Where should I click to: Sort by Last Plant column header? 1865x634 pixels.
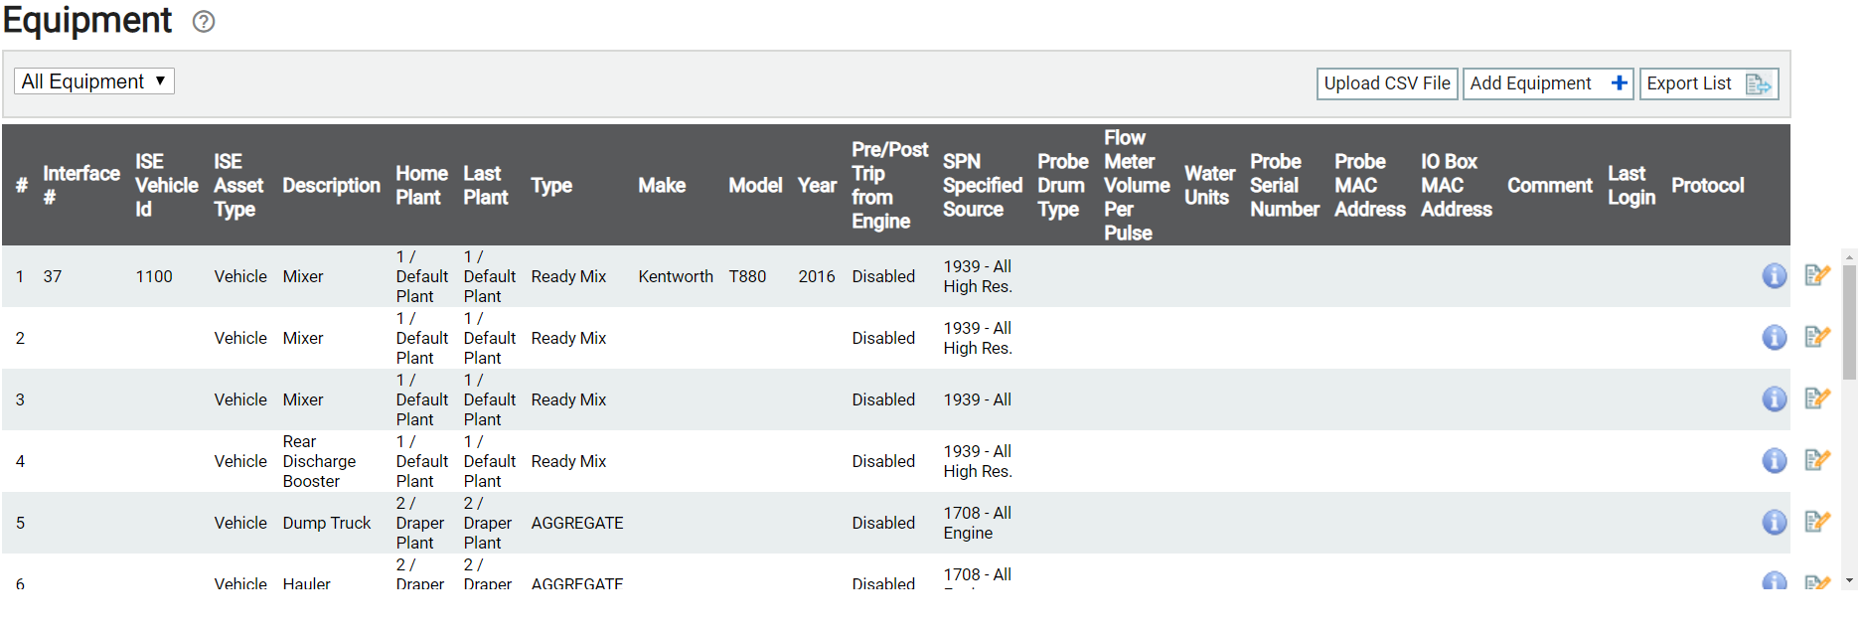[x=486, y=186]
